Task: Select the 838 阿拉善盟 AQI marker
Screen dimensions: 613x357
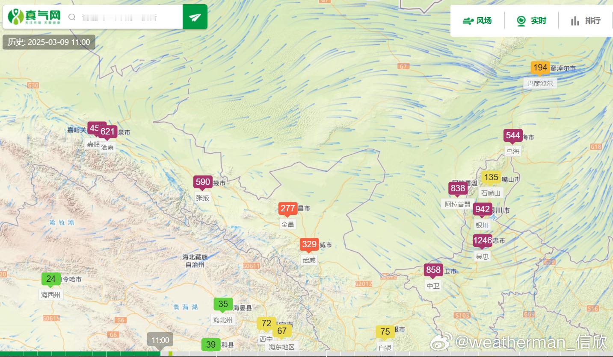Action: point(458,189)
